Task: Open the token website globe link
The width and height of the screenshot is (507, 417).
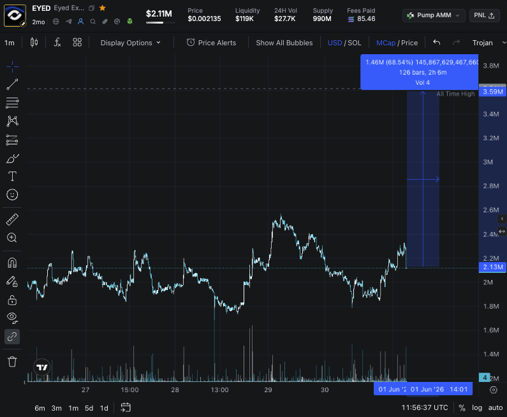Action: 56,22
